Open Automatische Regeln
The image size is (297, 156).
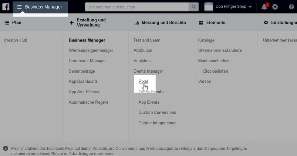[x=88, y=102]
